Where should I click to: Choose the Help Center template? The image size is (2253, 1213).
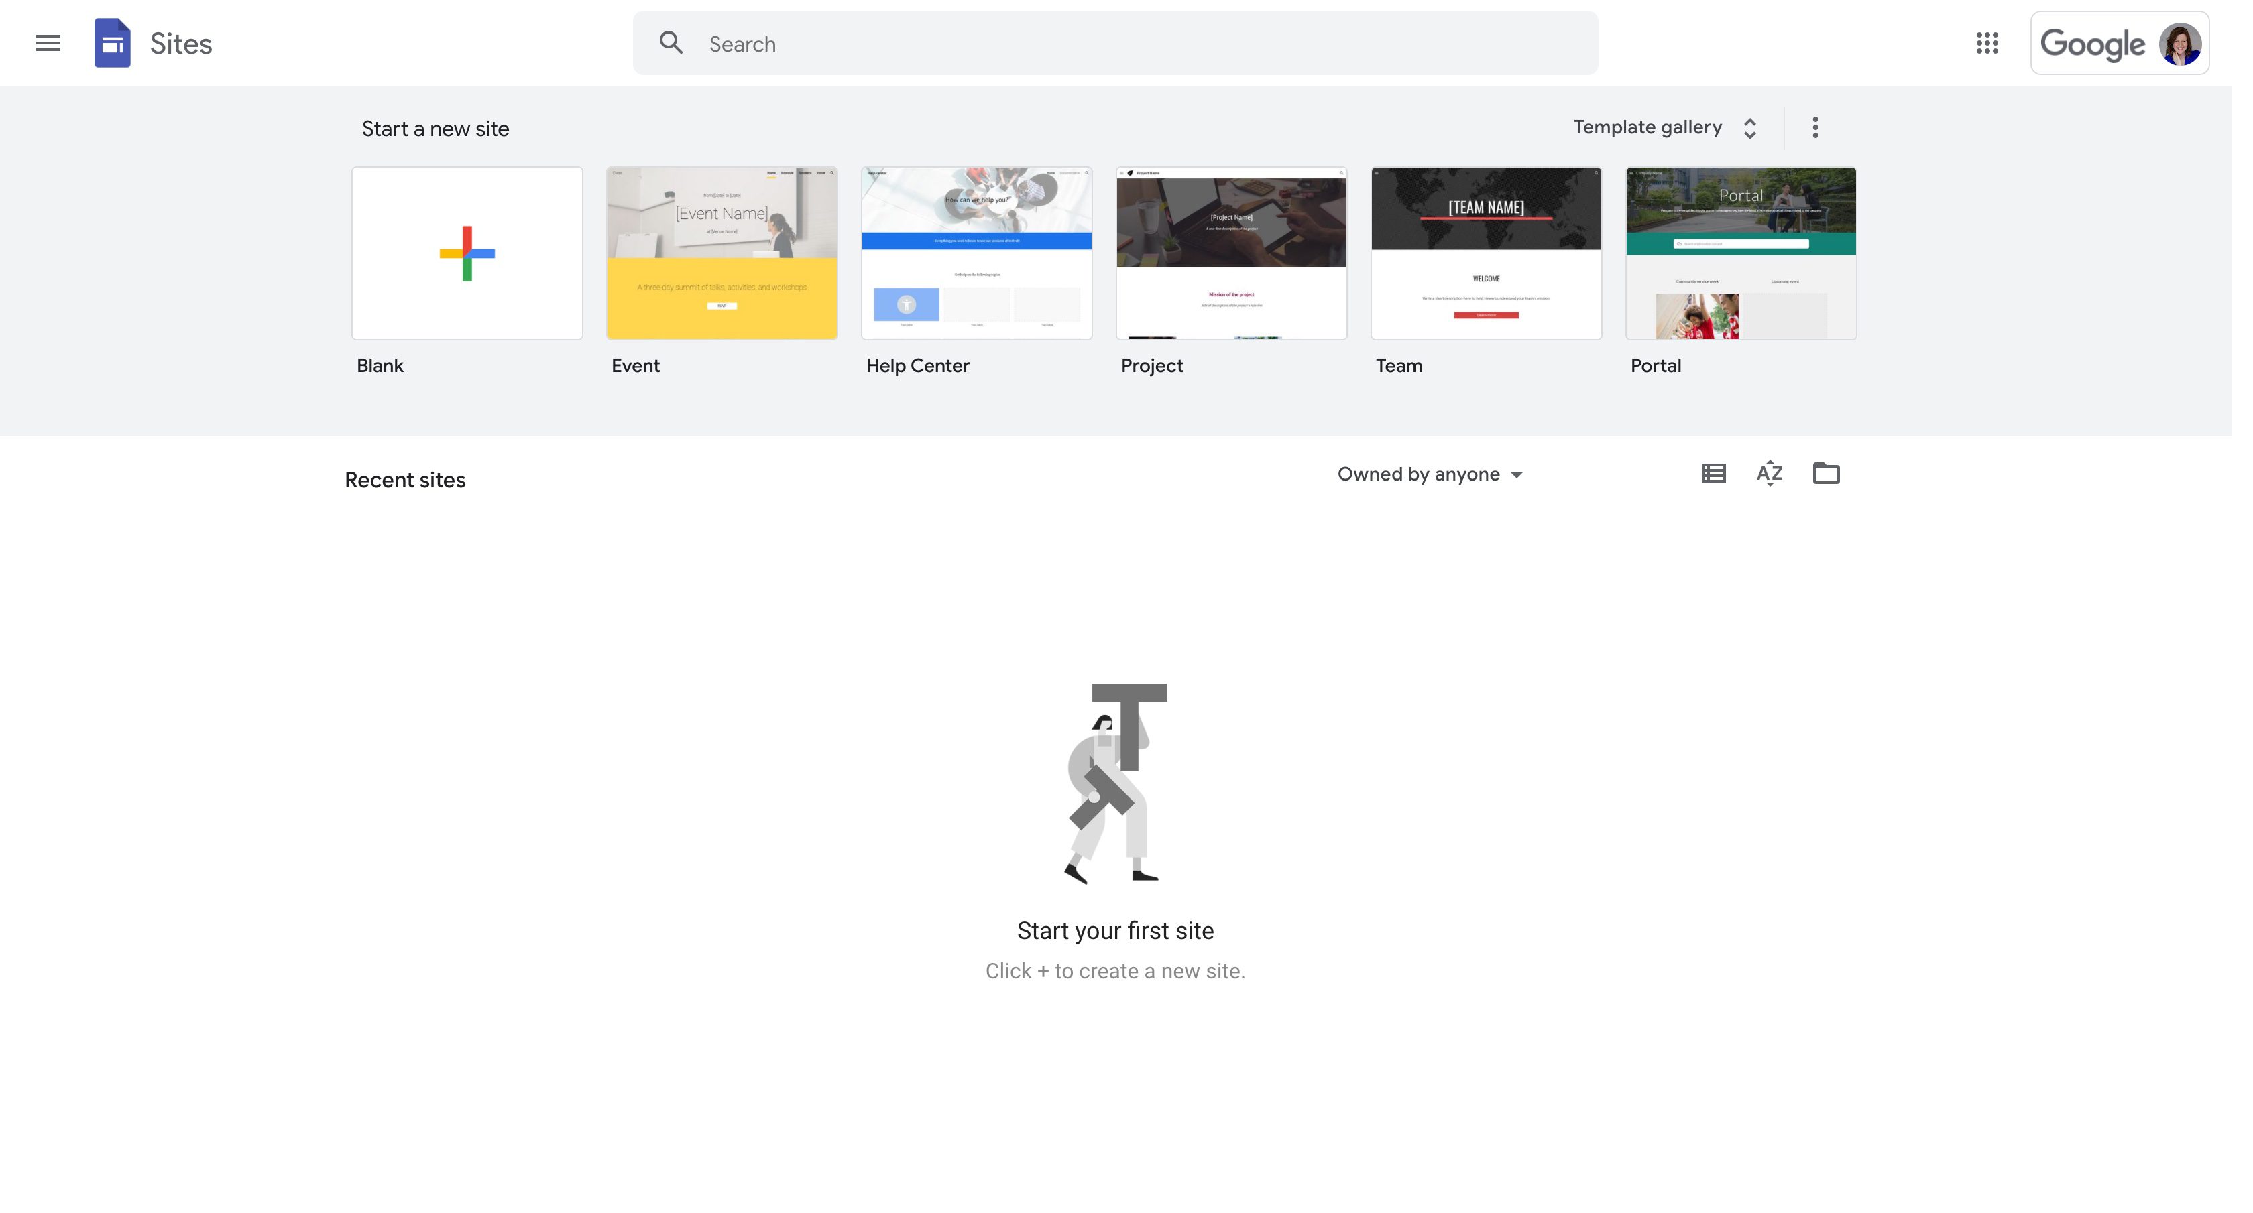[976, 253]
